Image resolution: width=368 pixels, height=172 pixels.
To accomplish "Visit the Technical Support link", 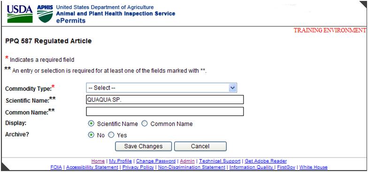I will point(220,161).
